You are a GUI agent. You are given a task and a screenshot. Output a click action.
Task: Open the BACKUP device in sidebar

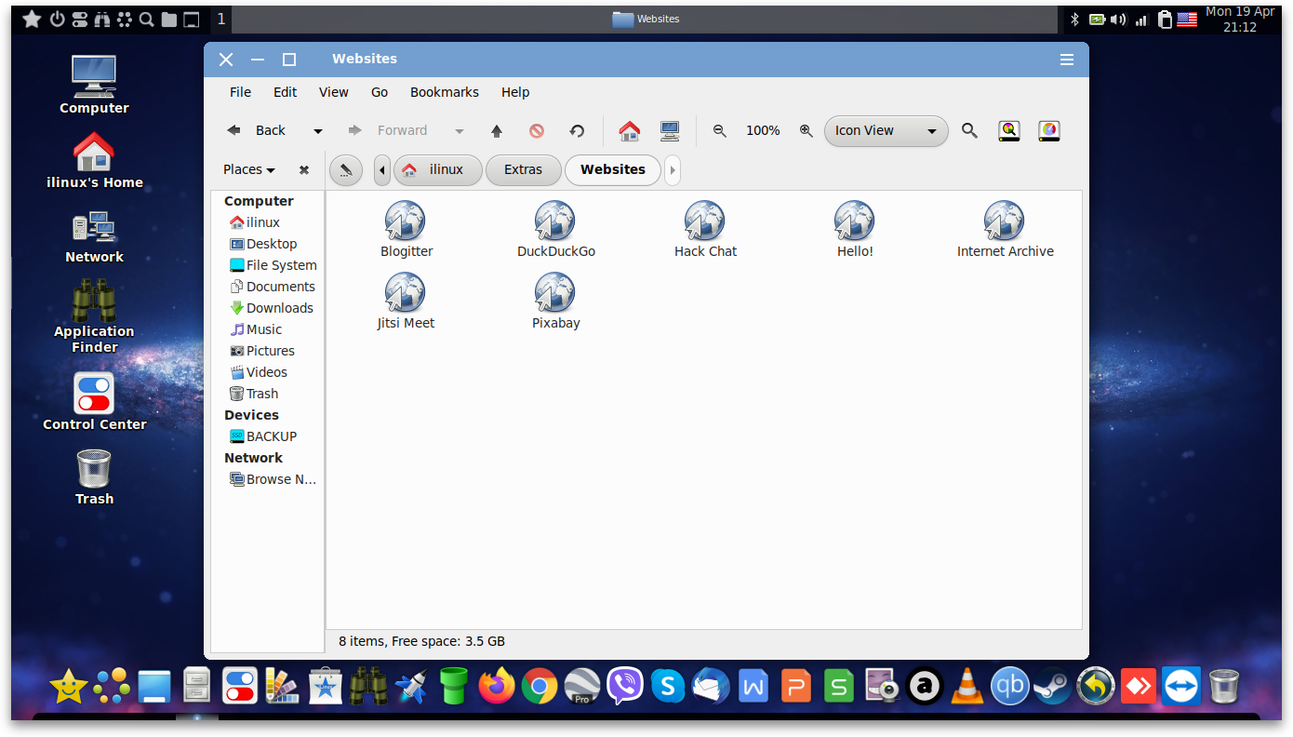coord(263,436)
